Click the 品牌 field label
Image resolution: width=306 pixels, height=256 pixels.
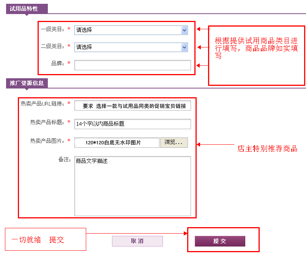click(x=58, y=63)
